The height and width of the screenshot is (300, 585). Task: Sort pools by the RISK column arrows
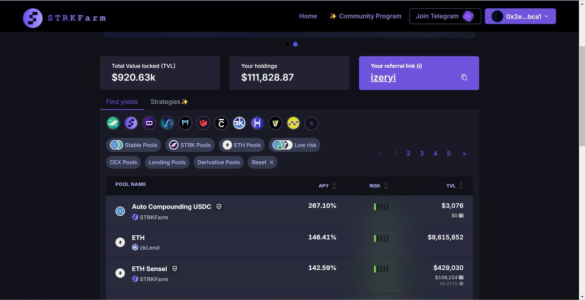[386, 186]
